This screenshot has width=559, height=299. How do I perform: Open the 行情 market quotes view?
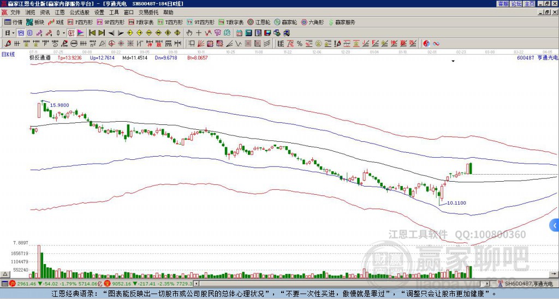click(x=13, y=22)
